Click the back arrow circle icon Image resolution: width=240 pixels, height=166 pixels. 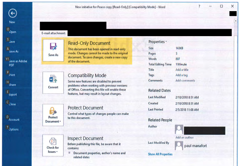(13, 13)
